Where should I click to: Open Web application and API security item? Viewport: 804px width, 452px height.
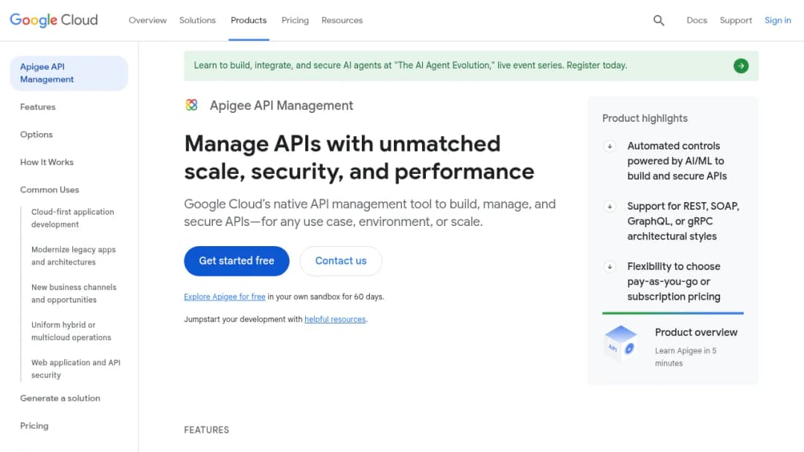[76, 369]
